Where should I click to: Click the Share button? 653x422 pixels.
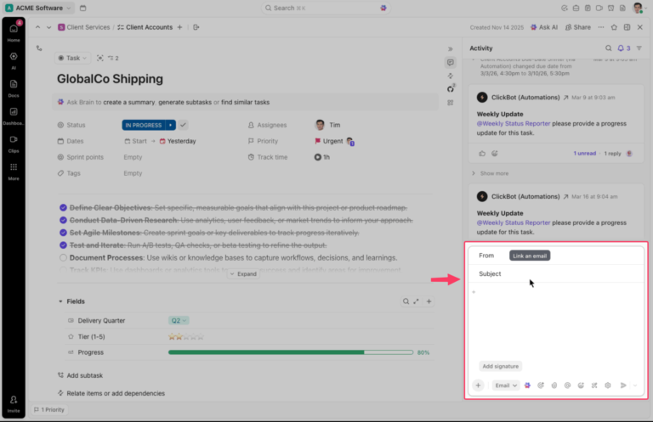pyautogui.click(x=578, y=27)
